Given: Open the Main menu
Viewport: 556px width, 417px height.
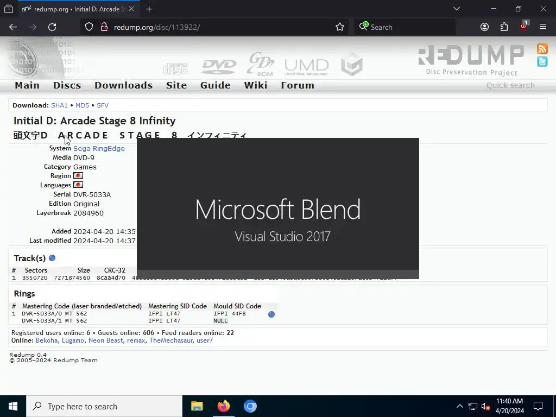Looking at the screenshot, I should pos(27,85).
